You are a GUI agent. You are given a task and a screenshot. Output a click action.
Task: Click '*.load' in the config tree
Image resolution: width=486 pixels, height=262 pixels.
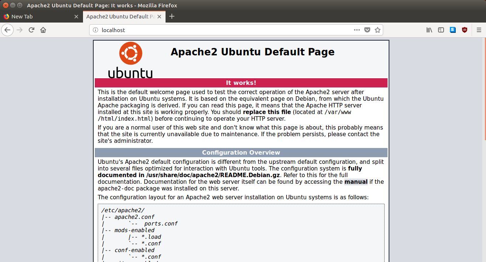coord(151,237)
